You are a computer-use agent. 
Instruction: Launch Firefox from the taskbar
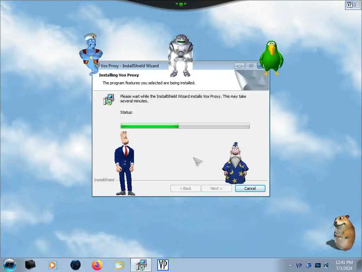[97, 265]
